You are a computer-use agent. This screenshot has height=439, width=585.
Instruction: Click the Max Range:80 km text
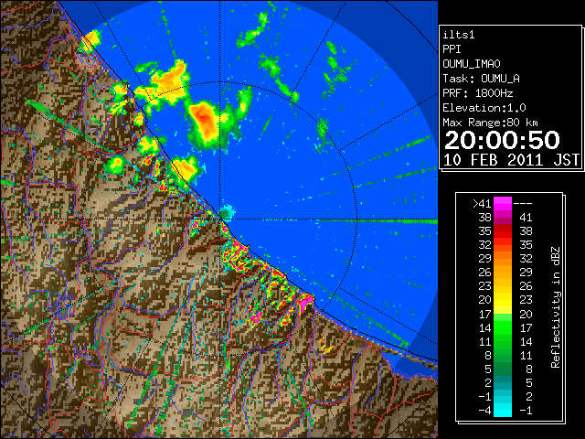(490, 123)
